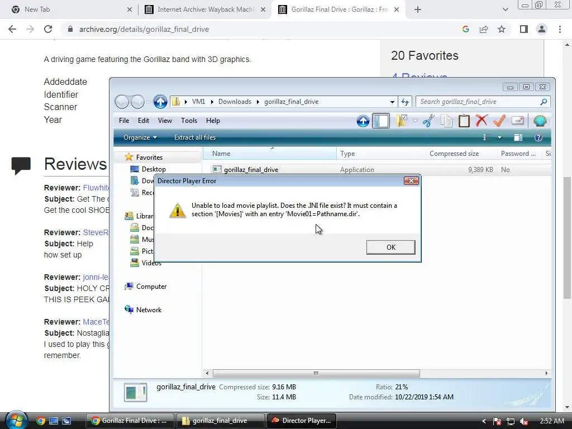Click Extract all files
Screen dimensions: 572x429
195,137
